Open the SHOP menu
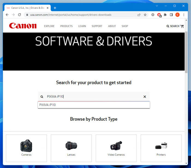This screenshot has height=168, width=191. click(x=125, y=26)
